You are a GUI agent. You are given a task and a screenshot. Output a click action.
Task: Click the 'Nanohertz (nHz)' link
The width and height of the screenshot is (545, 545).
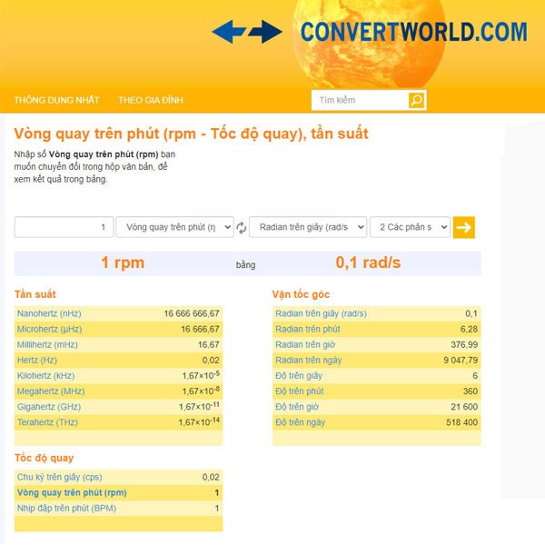(54, 313)
